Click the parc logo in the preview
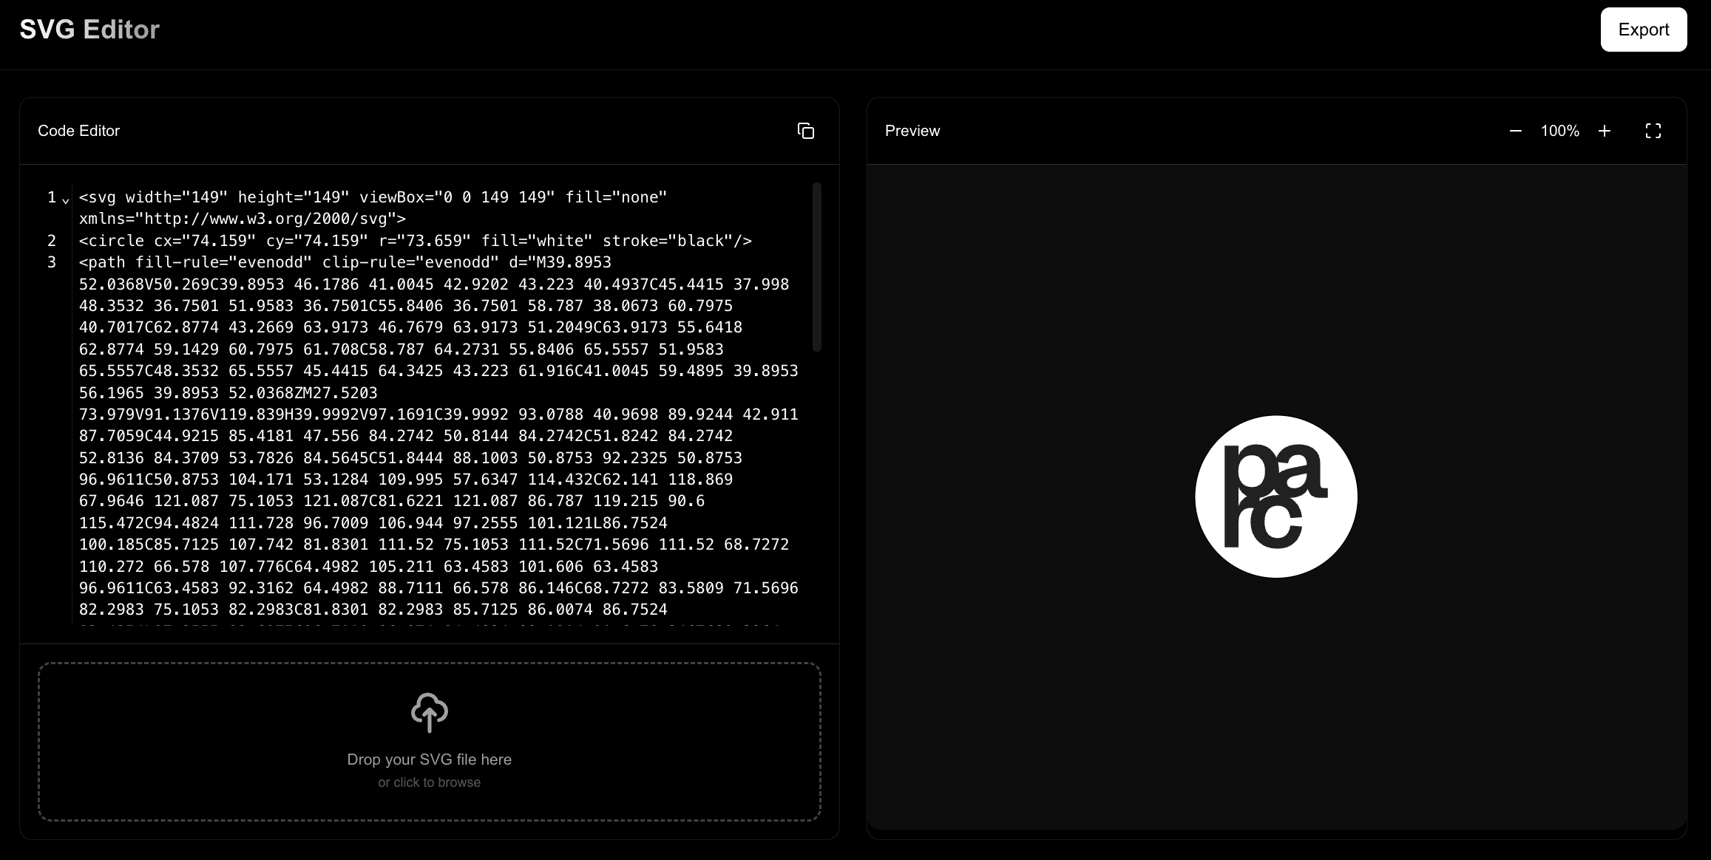This screenshot has height=860, width=1711. [1275, 496]
